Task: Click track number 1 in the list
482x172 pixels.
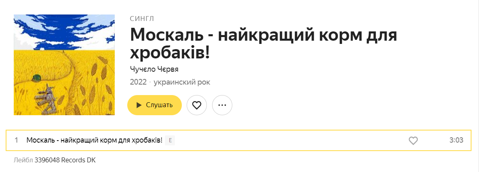Action: (x=16, y=141)
